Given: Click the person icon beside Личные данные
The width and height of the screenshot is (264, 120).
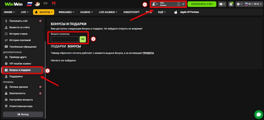Looking at the screenshot, I should tap(6, 87).
